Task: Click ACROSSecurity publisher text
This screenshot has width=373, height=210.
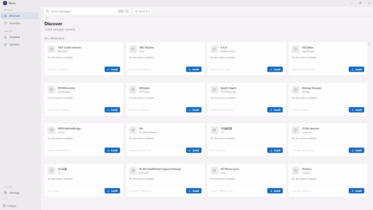Action: [x=228, y=92]
